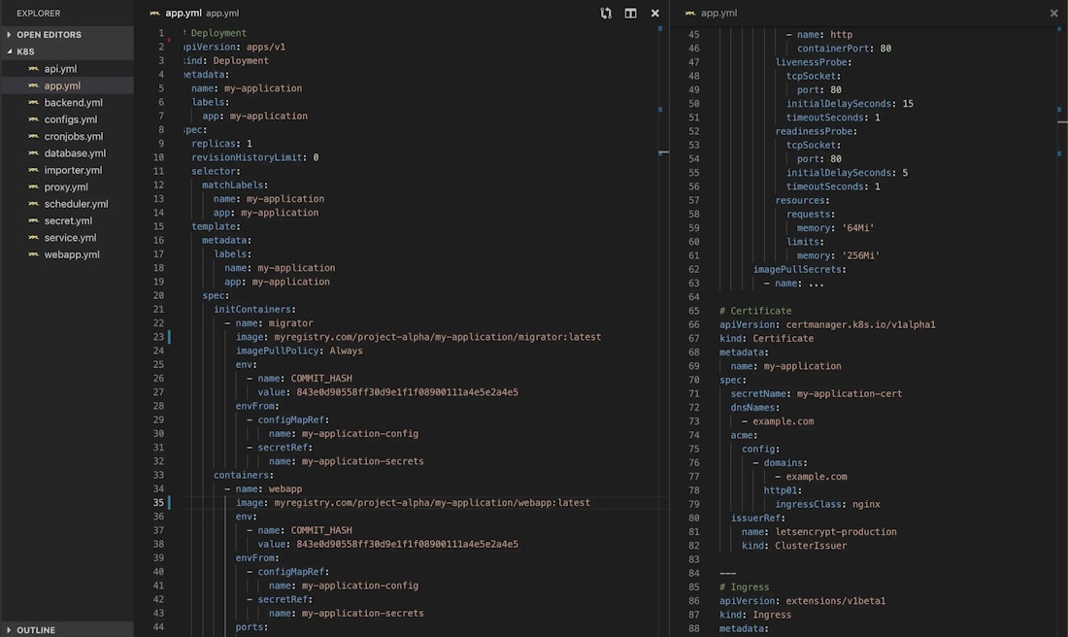Open secret.yml file
The height and width of the screenshot is (637, 1068).
(x=67, y=220)
